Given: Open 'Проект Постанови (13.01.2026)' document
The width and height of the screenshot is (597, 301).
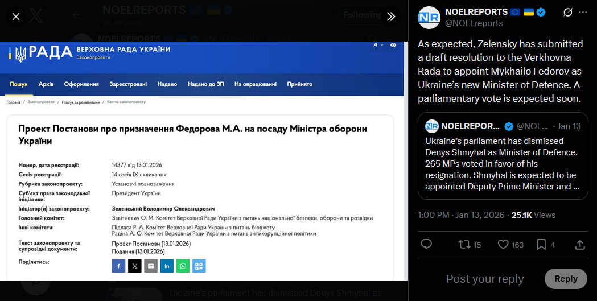Looking at the screenshot, I should (151, 244).
